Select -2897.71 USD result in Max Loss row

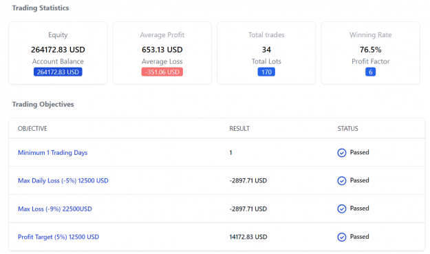coord(248,209)
